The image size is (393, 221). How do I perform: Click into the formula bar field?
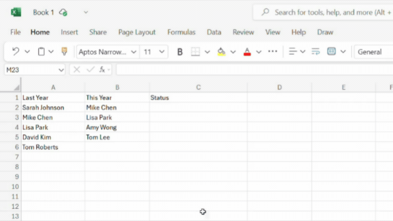(254, 70)
